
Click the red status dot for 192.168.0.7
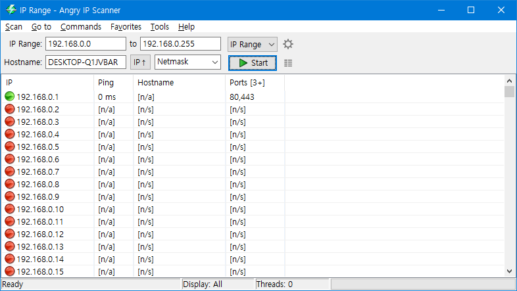10,171
